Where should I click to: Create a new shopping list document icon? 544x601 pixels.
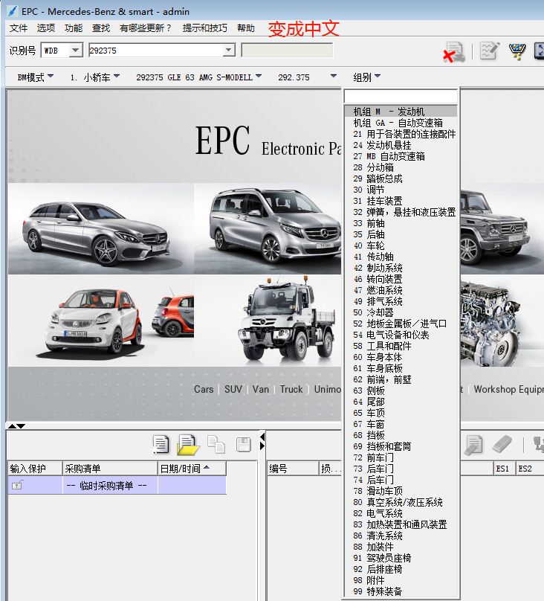[161, 445]
